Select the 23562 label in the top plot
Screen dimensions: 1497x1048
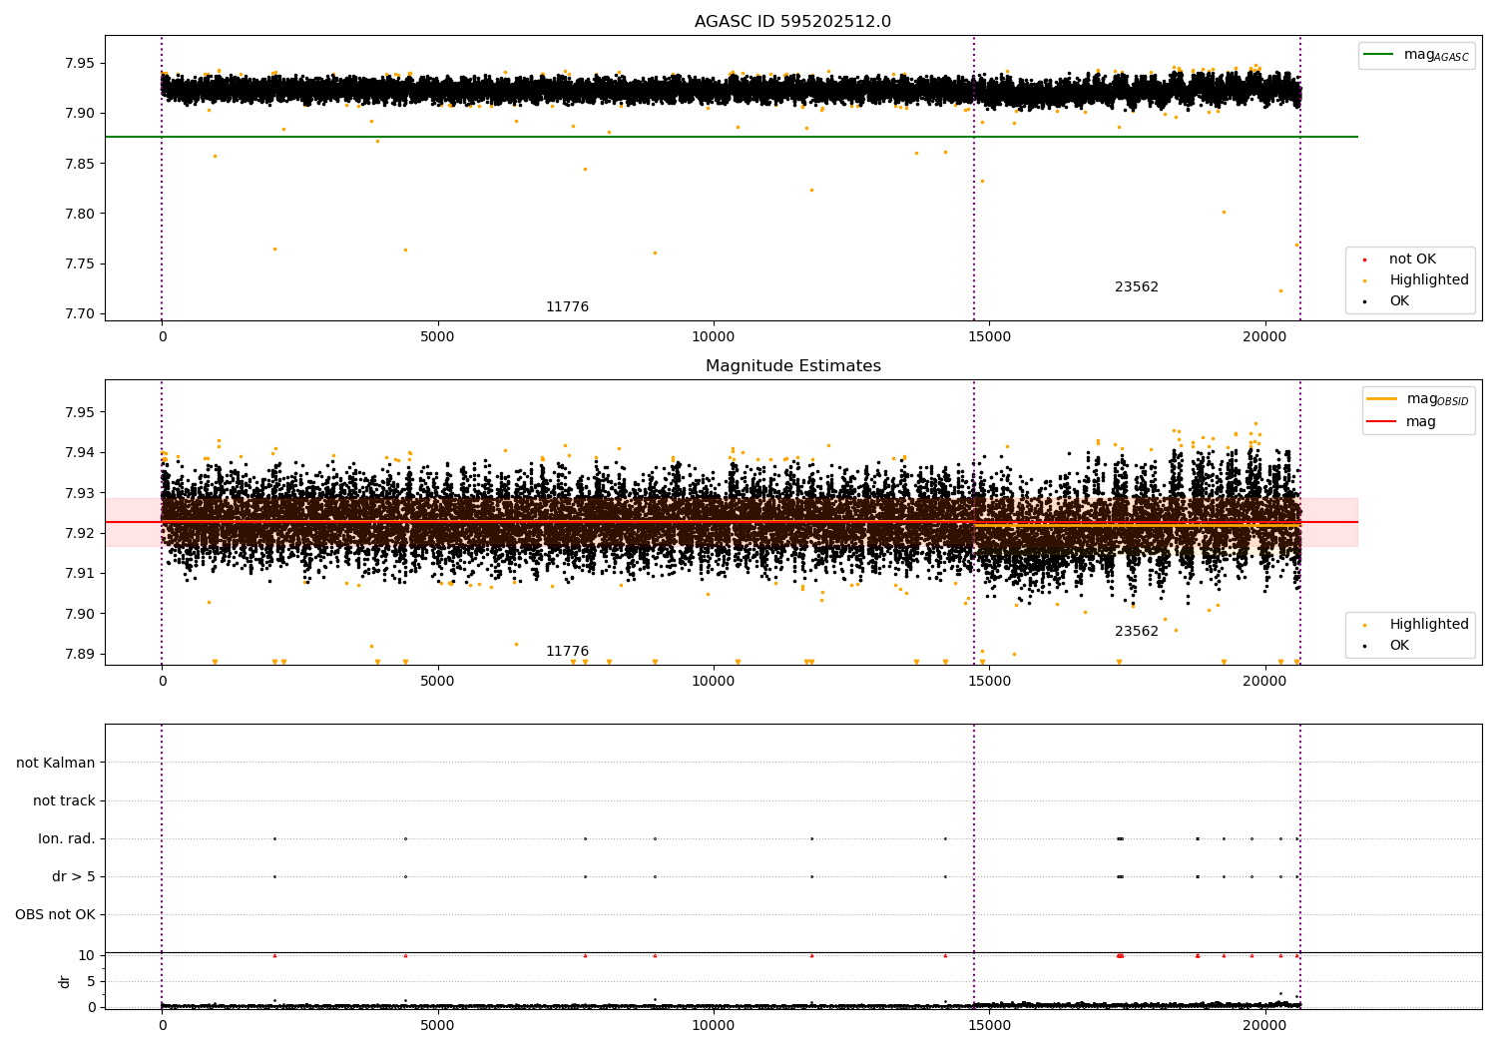coord(1136,287)
